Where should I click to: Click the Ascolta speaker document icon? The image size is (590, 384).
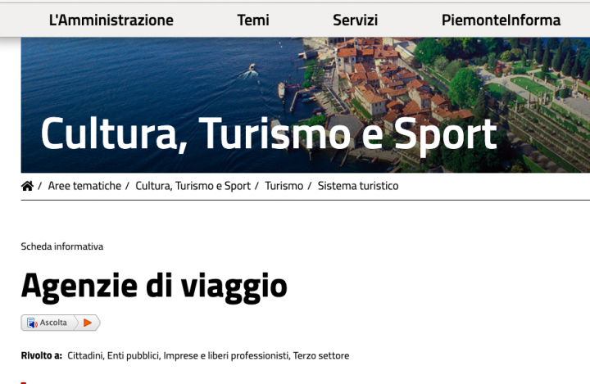32,323
